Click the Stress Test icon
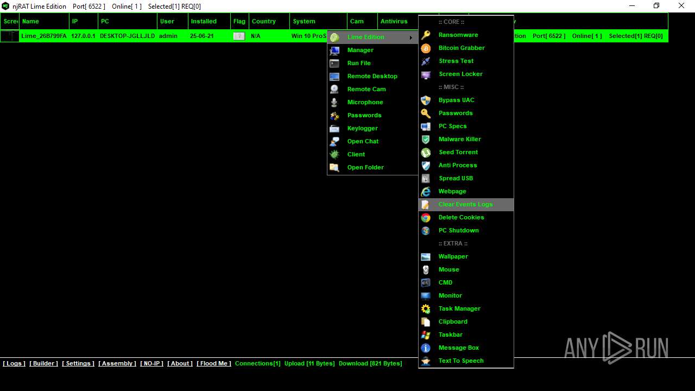This screenshot has height=391, width=695. click(x=426, y=61)
